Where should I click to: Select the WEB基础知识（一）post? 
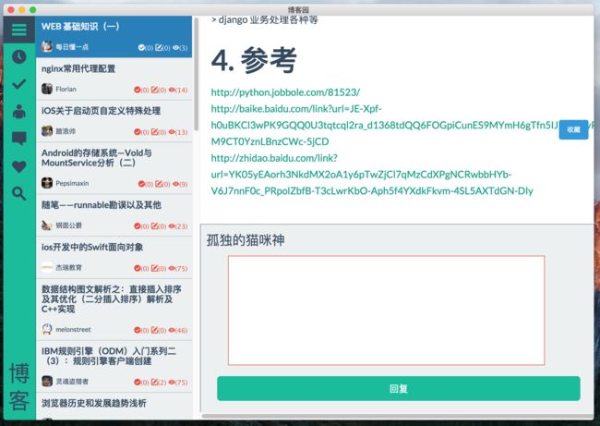coord(80,27)
